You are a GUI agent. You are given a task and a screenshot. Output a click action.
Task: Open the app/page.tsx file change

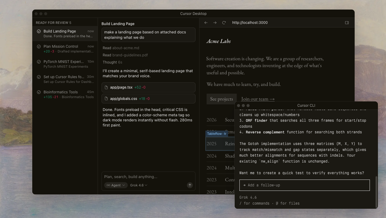click(x=148, y=87)
